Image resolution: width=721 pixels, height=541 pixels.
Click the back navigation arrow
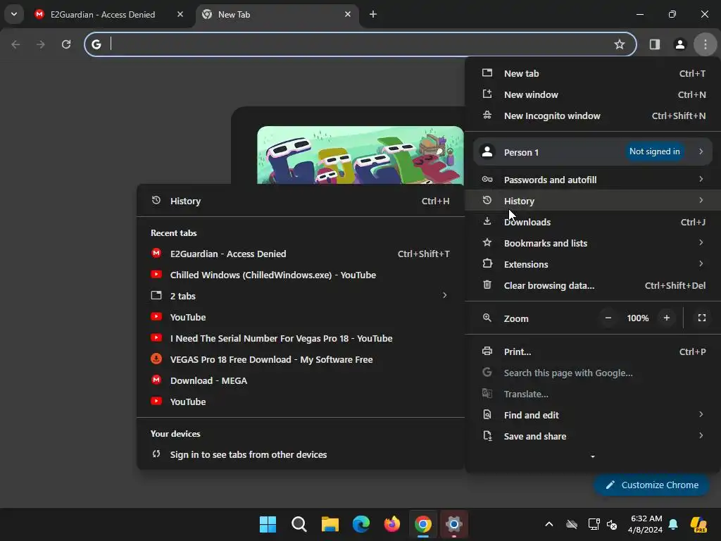[x=15, y=44]
